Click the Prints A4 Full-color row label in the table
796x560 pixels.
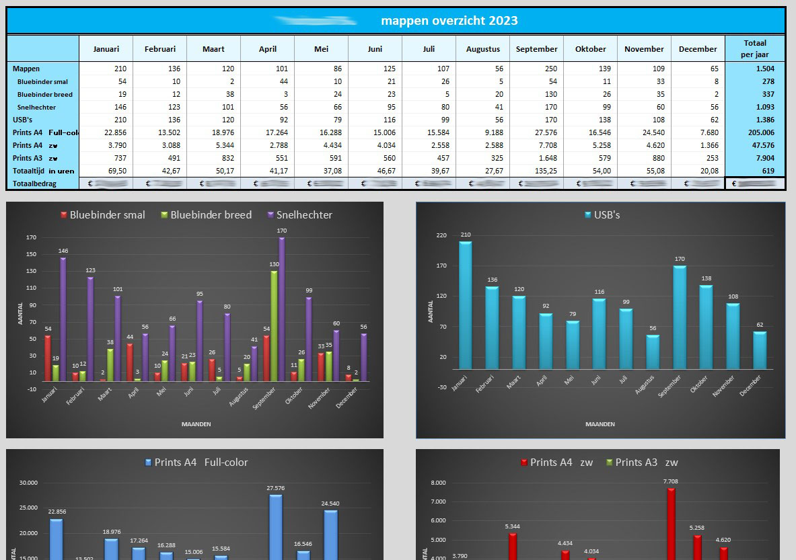tap(46, 132)
